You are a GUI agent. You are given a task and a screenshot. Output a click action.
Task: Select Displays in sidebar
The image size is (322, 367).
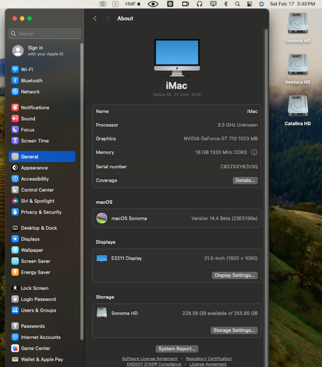click(x=42, y=239)
